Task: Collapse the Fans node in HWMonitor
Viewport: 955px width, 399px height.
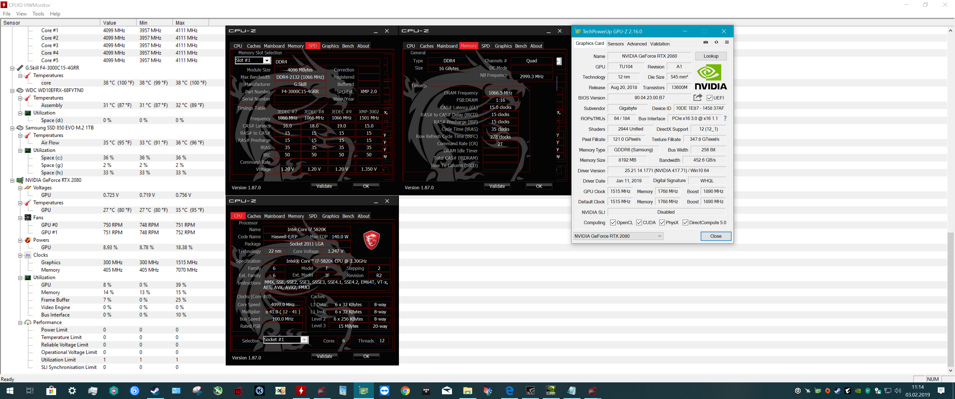Action: (x=20, y=218)
